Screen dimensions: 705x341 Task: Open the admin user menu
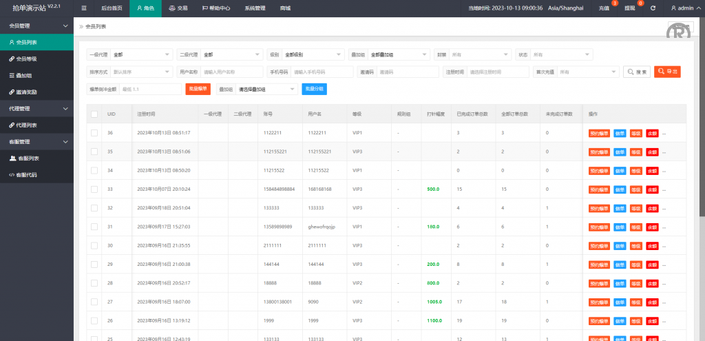(684, 8)
